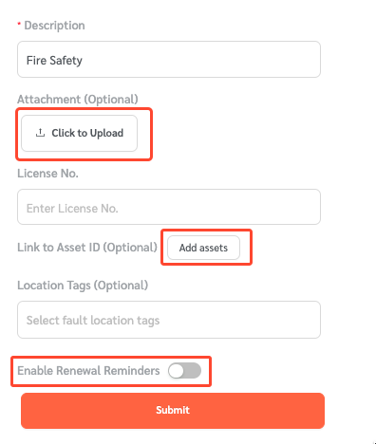The height and width of the screenshot is (444, 376).
Task: Enable the Renewal Reminders switch
Action: 184,371
